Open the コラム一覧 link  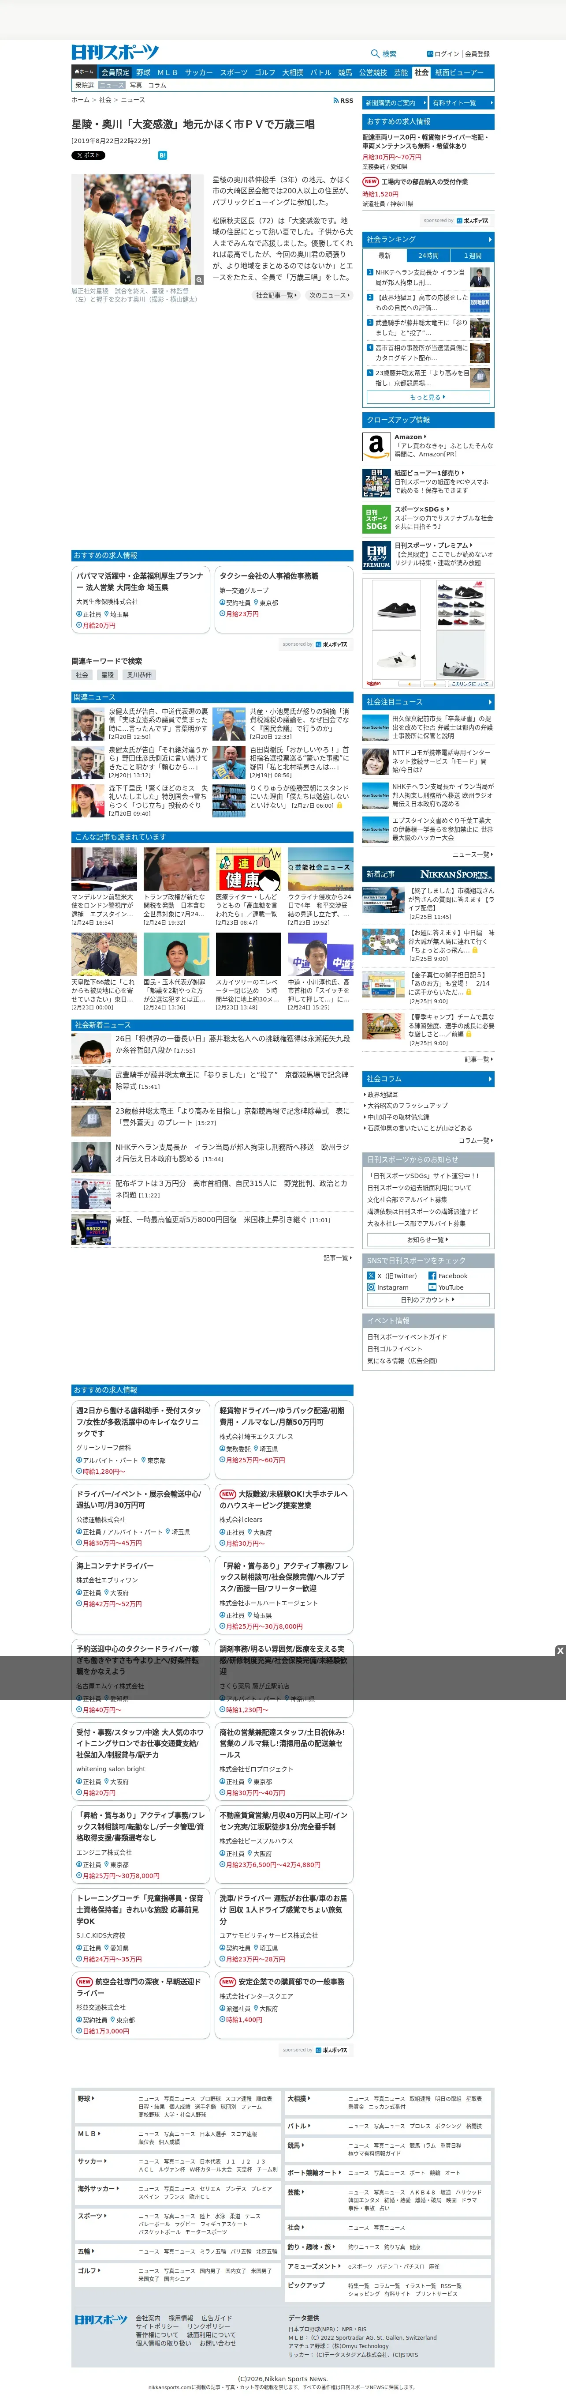[x=476, y=1140]
